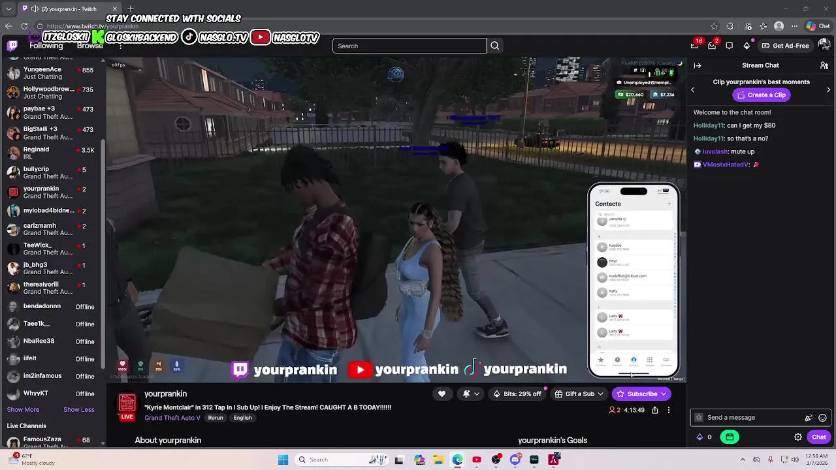Open the chat Community users icon
Image resolution: width=836 pixels, height=470 pixels.
tap(824, 65)
